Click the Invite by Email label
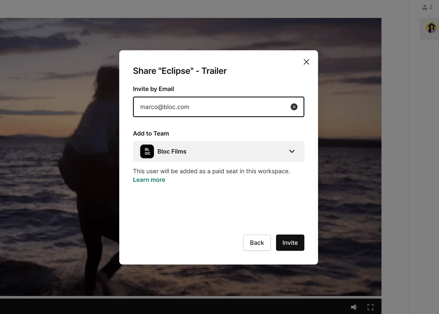This screenshot has height=314, width=439. tap(153, 89)
